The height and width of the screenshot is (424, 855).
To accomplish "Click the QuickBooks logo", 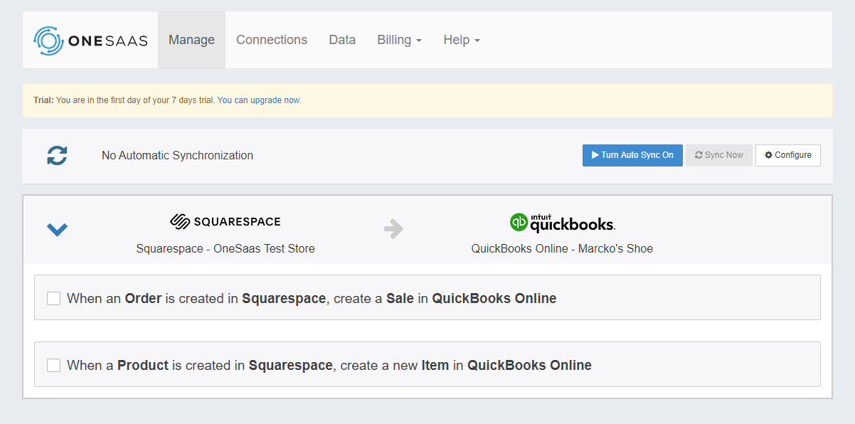I will pyautogui.click(x=562, y=222).
